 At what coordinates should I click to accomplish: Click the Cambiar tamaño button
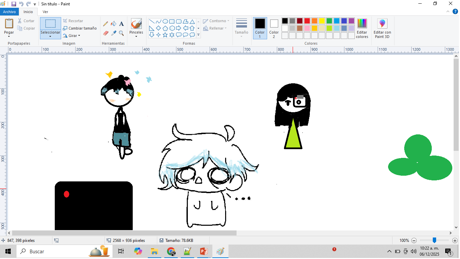(x=80, y=28)
